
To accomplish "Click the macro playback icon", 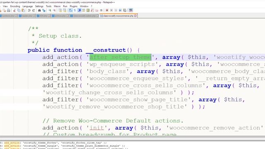I will pos(116,10).
